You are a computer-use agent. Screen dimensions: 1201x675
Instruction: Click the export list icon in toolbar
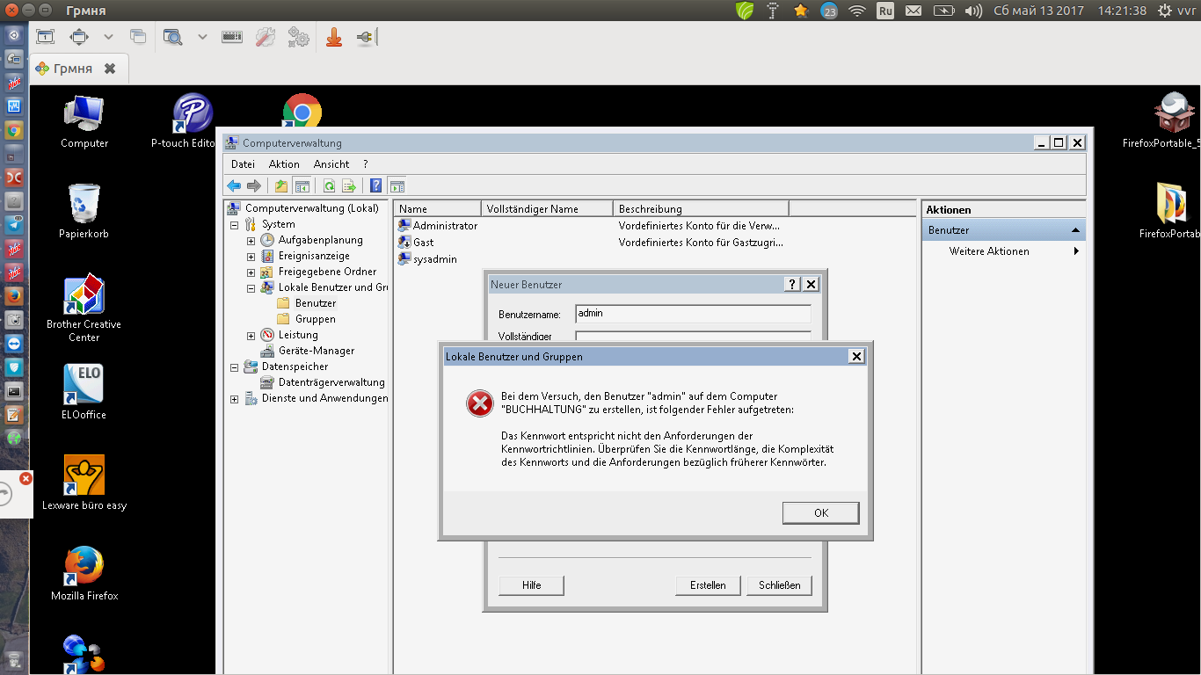[x=349, y=185]
